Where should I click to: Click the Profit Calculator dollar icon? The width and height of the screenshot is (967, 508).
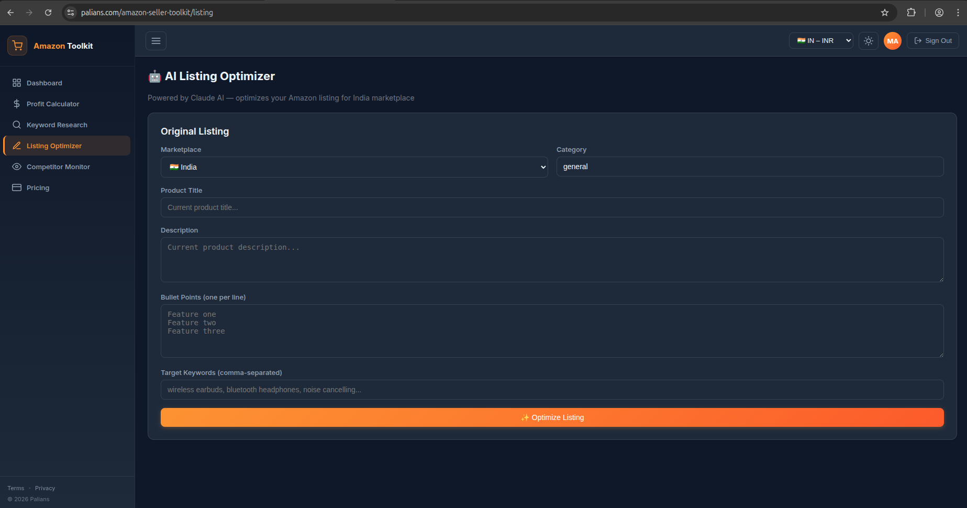pyautogui.click(x=16, y=104)
